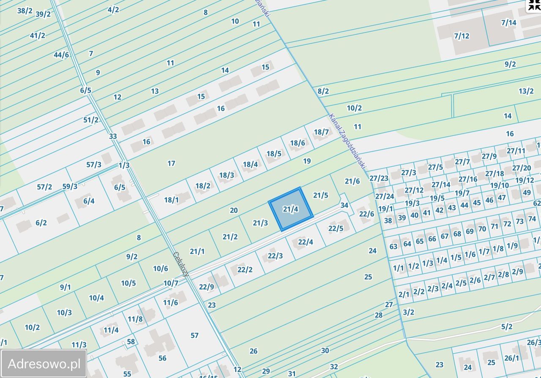
Task: Choose parcel 11/6
Action: pos(170,302)
